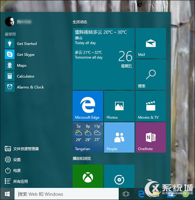Launch the Microsoft Edge tile
The width and height of the screenshot is (195, 200).
point(88,106)
